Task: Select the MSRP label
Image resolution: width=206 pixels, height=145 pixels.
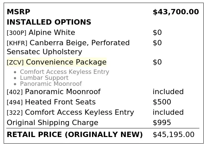Action: pyautogui.click(x=19, y=12)
